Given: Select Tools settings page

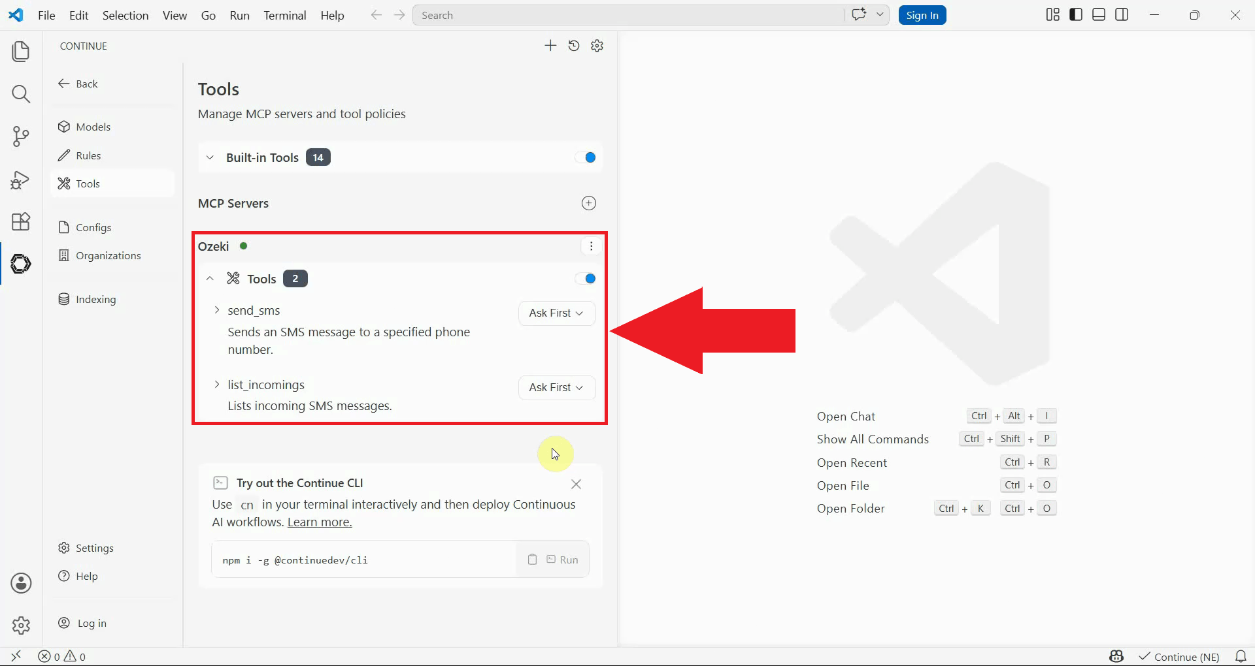Looking at the screenshot, I should 112,183.
